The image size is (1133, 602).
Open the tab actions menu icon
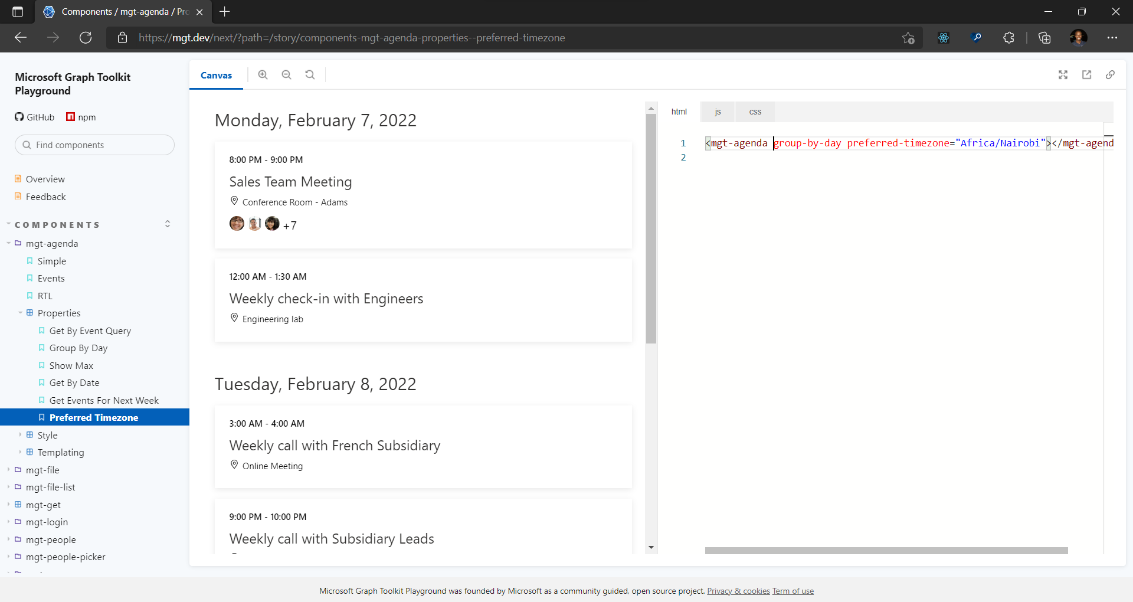click(x=18, y=12)
